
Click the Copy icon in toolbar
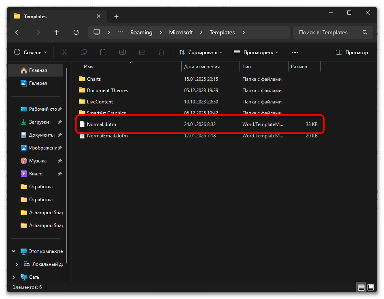(84, 52)
